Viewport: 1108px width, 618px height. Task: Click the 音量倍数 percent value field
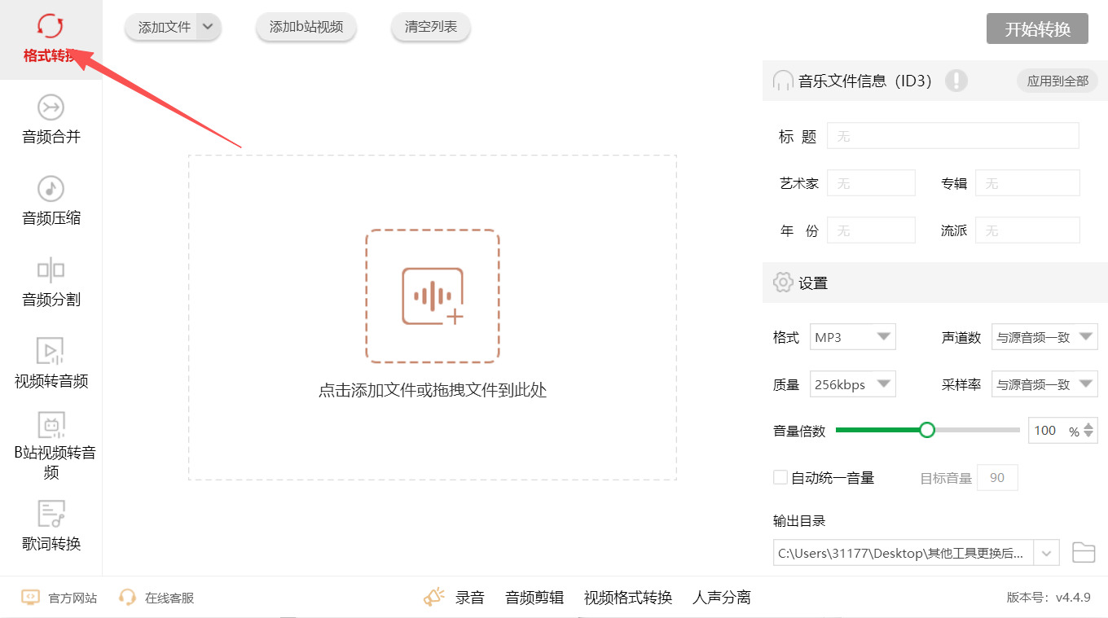[x=1057, y=431]
